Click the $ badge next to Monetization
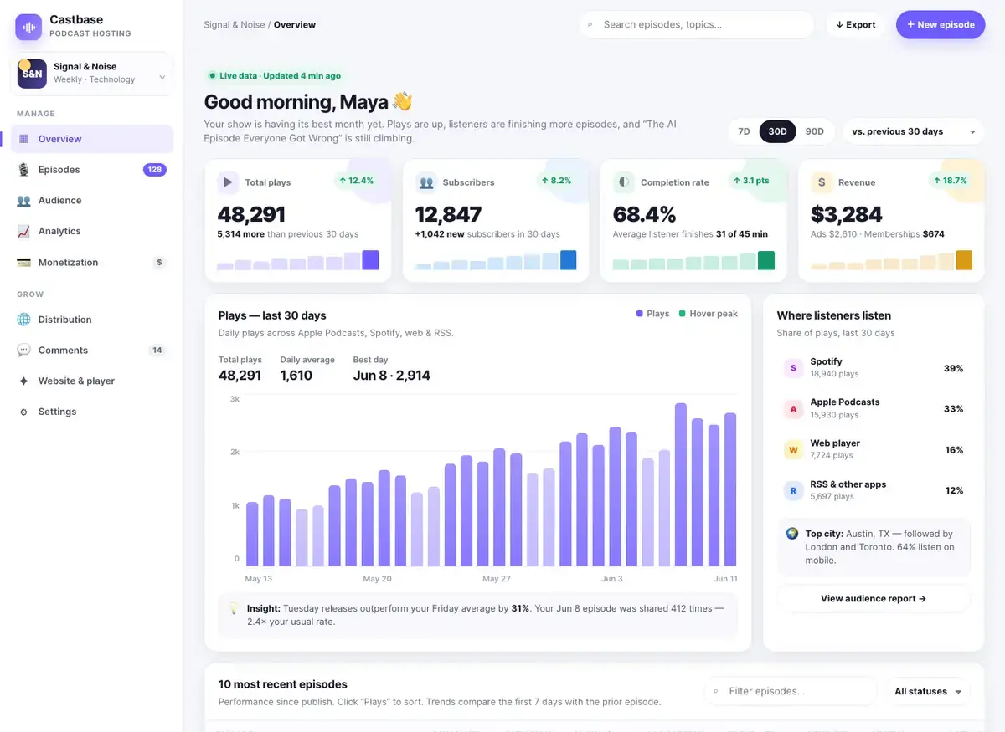Image resolution: width=1005 pixels, height=732 pixels. click(159, 263)
